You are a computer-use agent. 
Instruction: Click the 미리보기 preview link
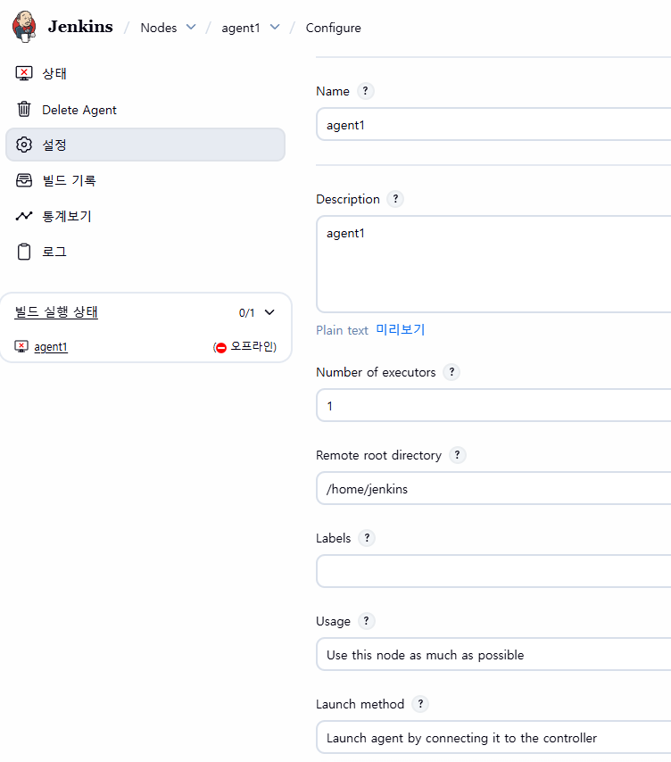pyautogui.click(x=401, y=330)
